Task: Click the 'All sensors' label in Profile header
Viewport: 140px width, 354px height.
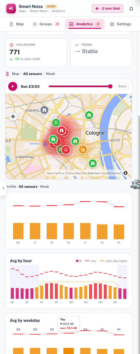Action: (28, 187)
